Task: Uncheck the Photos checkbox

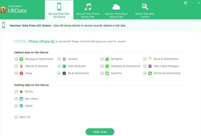Action: tap(16, 92)
